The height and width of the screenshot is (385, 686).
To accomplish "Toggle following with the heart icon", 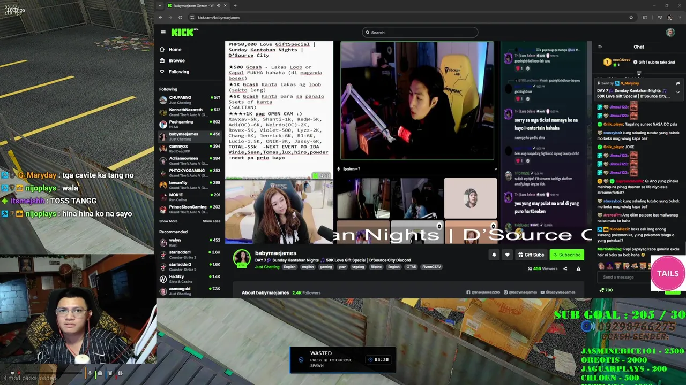I will click(x=507, y=255).
